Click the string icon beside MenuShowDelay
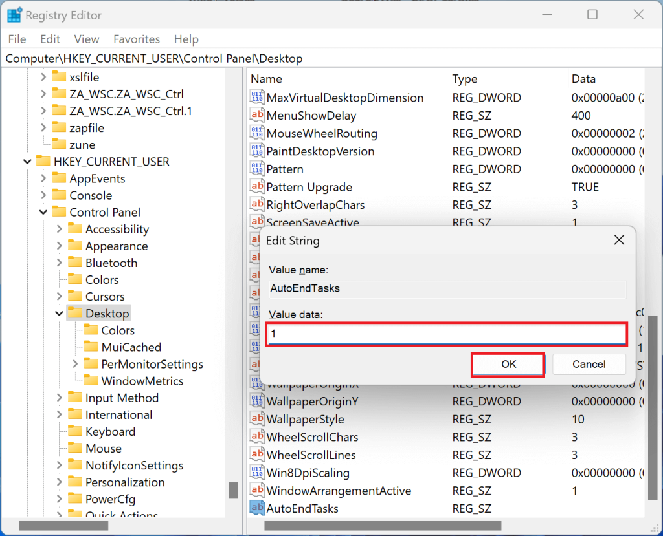Image resolution: width=663 pixels, height=536 pixels. (257, 116)
